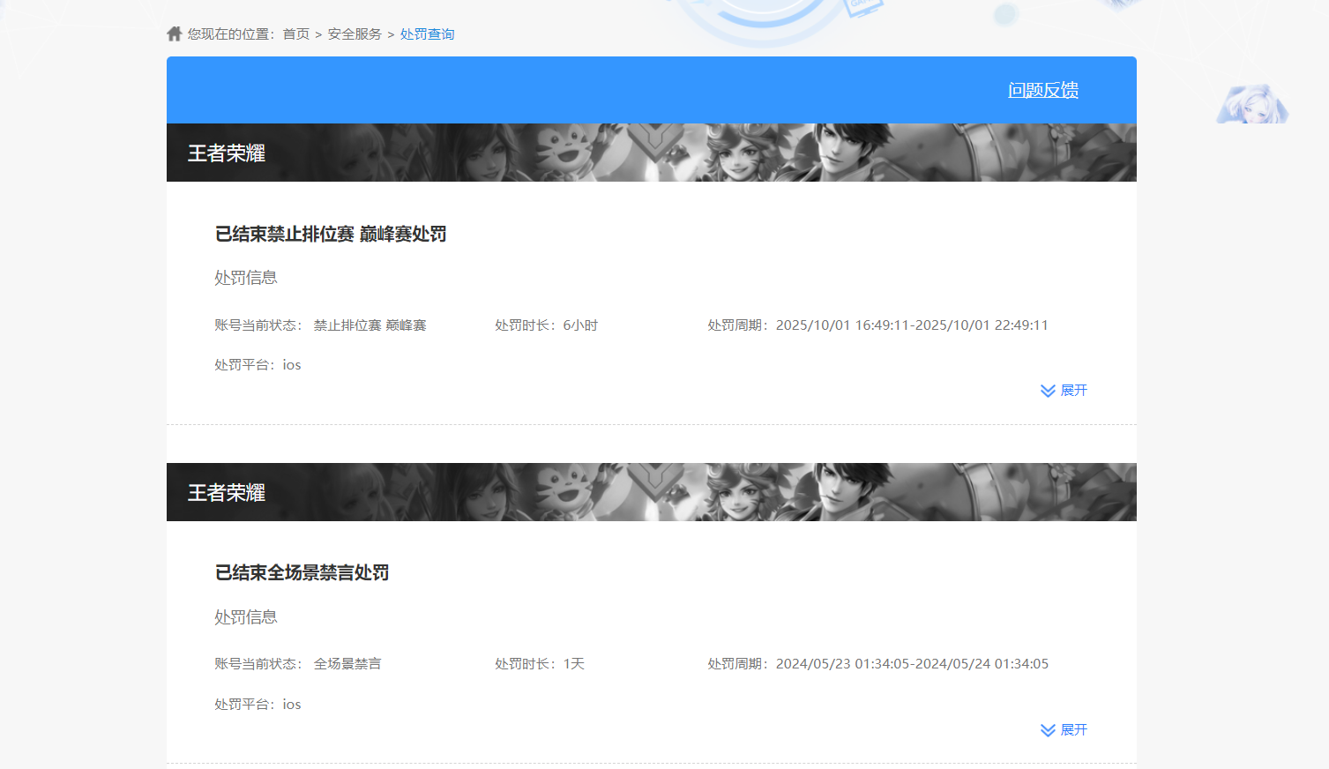The height and width of the screenshot is (769, 1329).
Task: Click 处罚信息 label in 全场景禁言 card
Action: pos(246,617)
